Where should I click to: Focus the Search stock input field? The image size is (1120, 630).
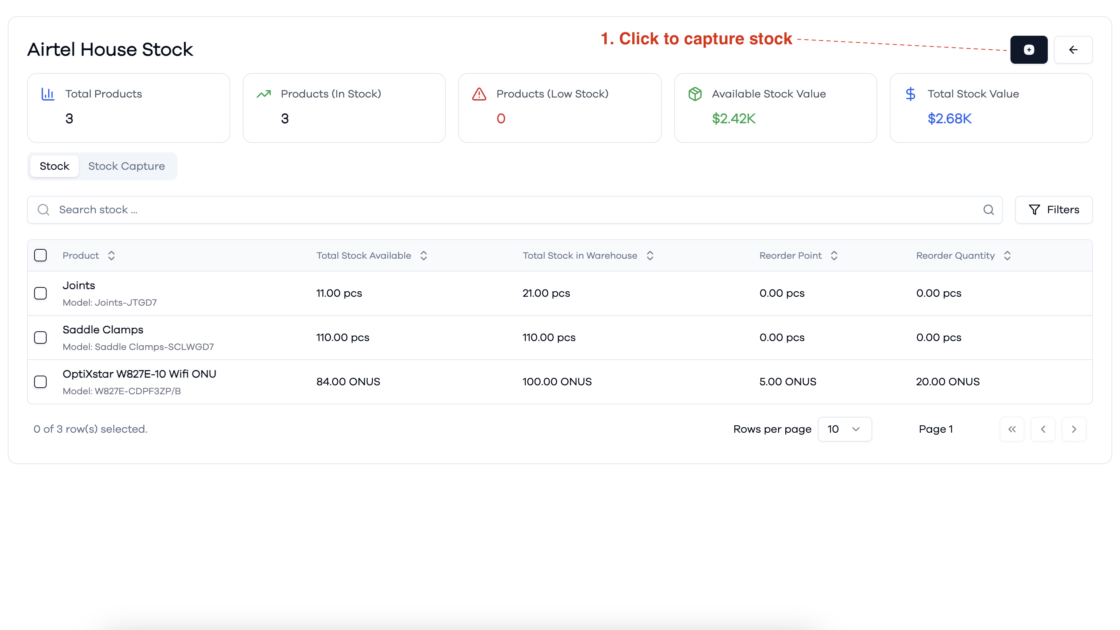515,210
